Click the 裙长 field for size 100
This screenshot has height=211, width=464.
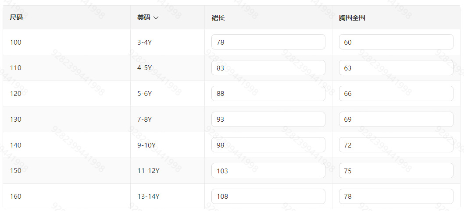tap(268, 42)
